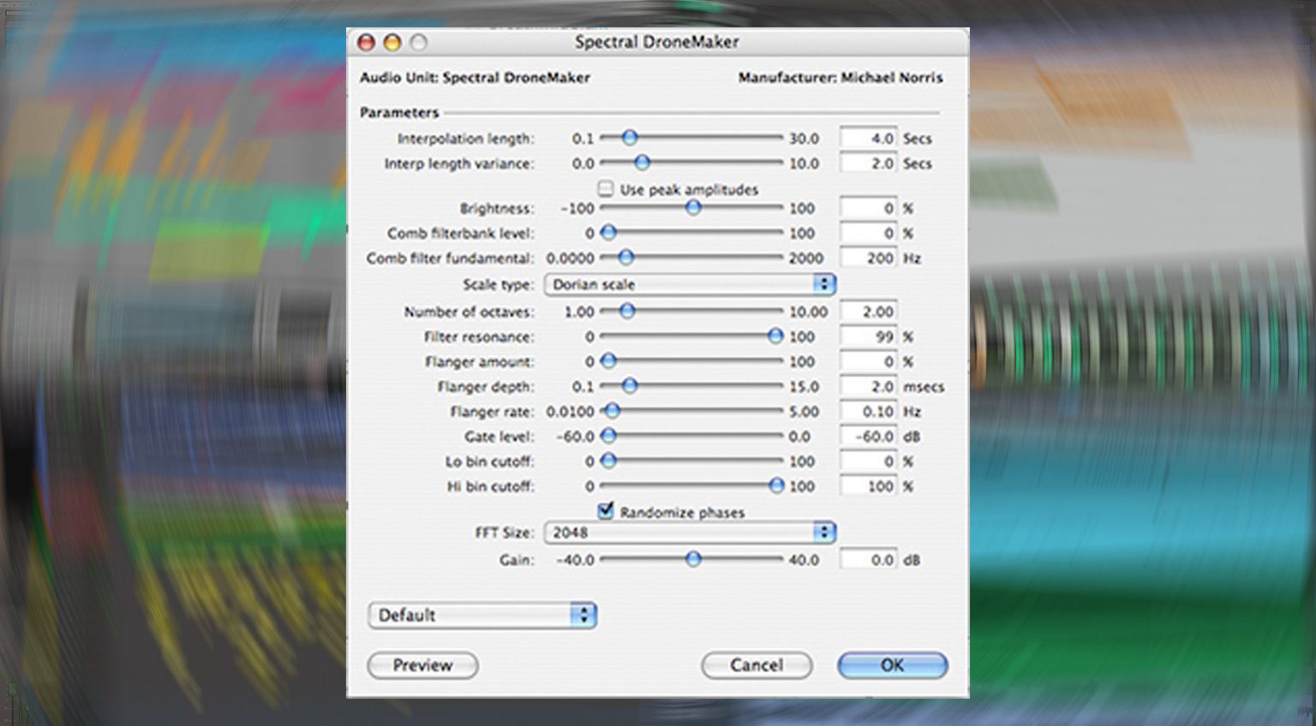
Task: Click the Gain dB value field
Action: click(868, 559)
